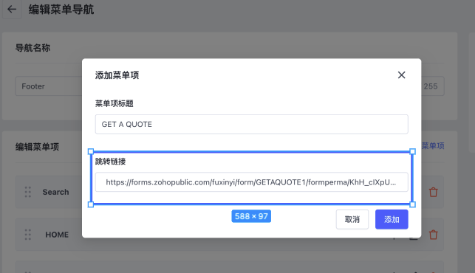475x273 pixels.
Task: Grab the Search row drag handle
Action: click(x=28, y=192)
